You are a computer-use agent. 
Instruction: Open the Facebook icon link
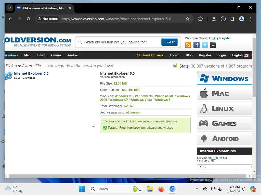coord(197,45)
